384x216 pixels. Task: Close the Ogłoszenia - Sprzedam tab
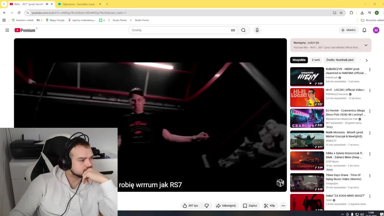(x=100, y=4)
